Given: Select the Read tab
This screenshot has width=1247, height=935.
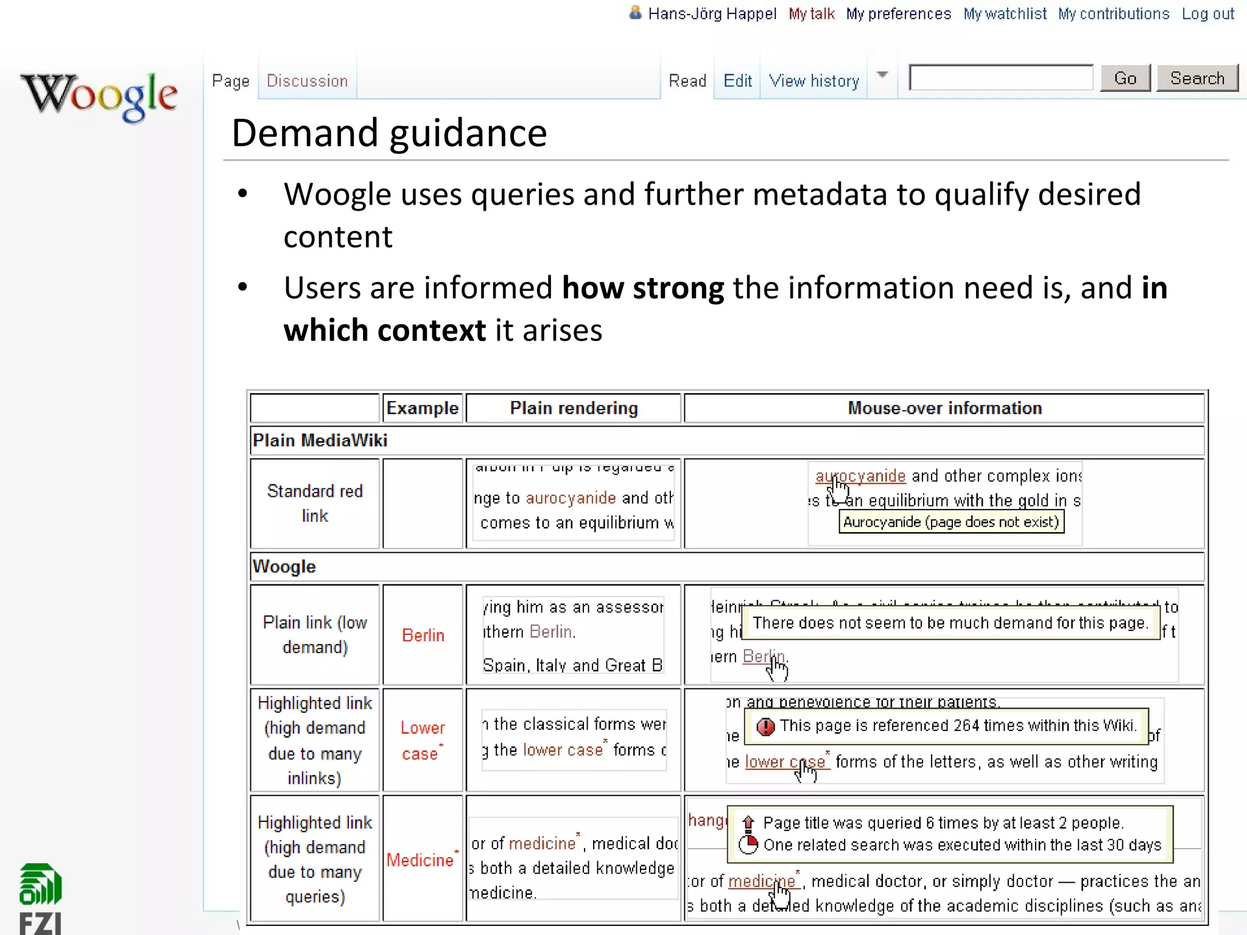Looking at the screenshot, I should click(687, 81).
